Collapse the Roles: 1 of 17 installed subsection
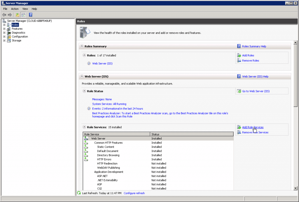The width and height of the screenshot is (299, 202). [84, 55]
